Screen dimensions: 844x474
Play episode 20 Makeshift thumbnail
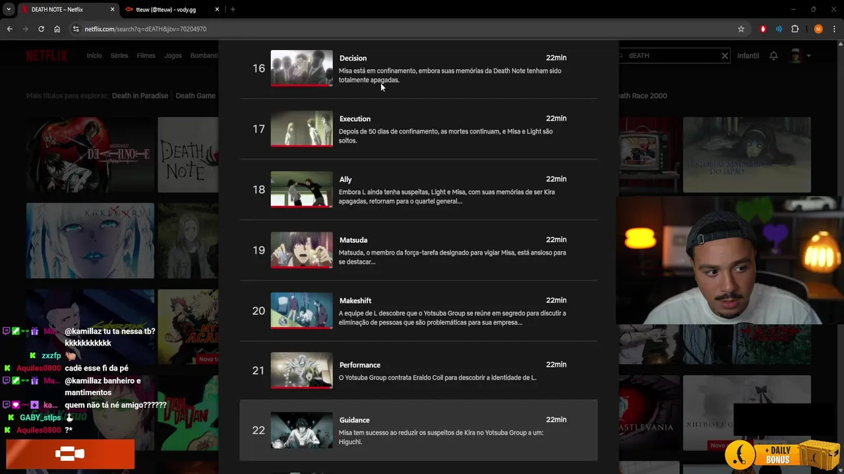301,310
